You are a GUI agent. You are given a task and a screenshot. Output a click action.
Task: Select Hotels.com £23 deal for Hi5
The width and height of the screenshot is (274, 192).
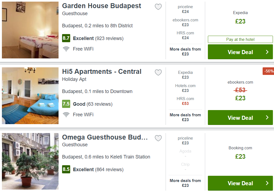(x=185, y=88)
